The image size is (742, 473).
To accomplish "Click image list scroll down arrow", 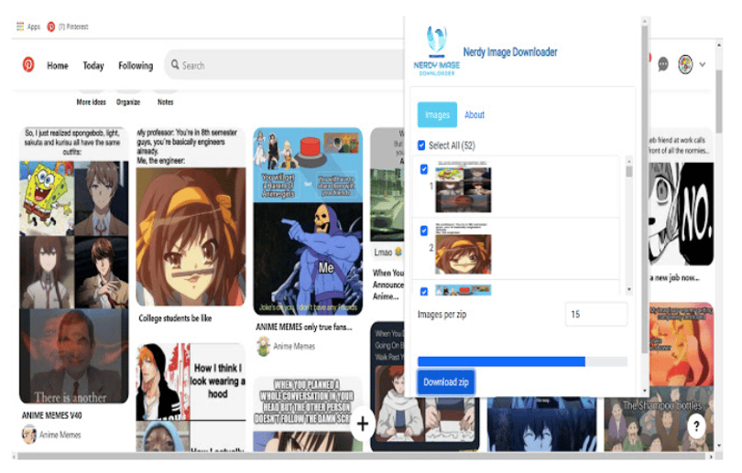I will (x=629, y=289).
